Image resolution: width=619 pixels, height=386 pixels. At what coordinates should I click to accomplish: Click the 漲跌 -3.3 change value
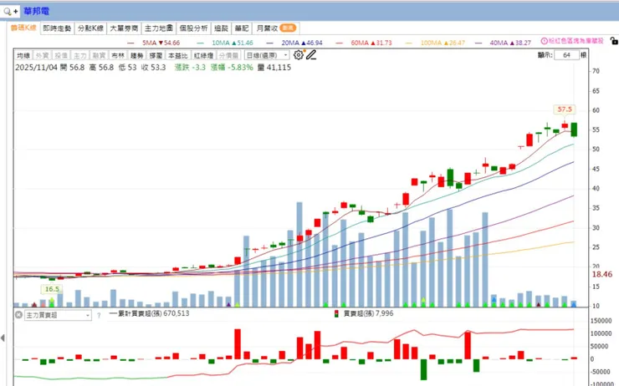click(190, 68)
